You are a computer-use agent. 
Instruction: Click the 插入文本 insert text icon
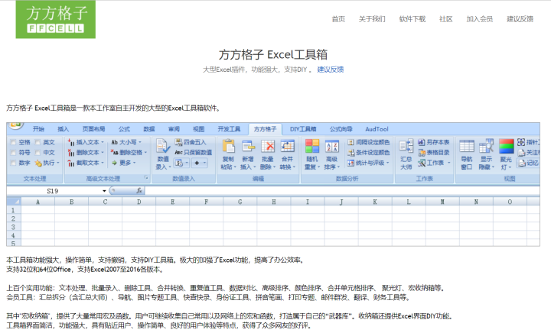(71, 142)
